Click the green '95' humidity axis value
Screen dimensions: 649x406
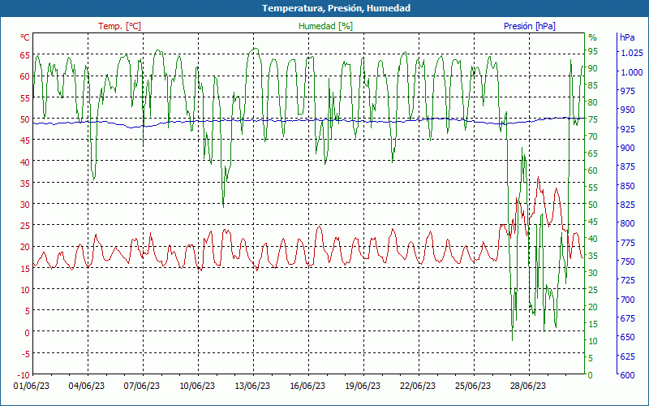(593, 51)
